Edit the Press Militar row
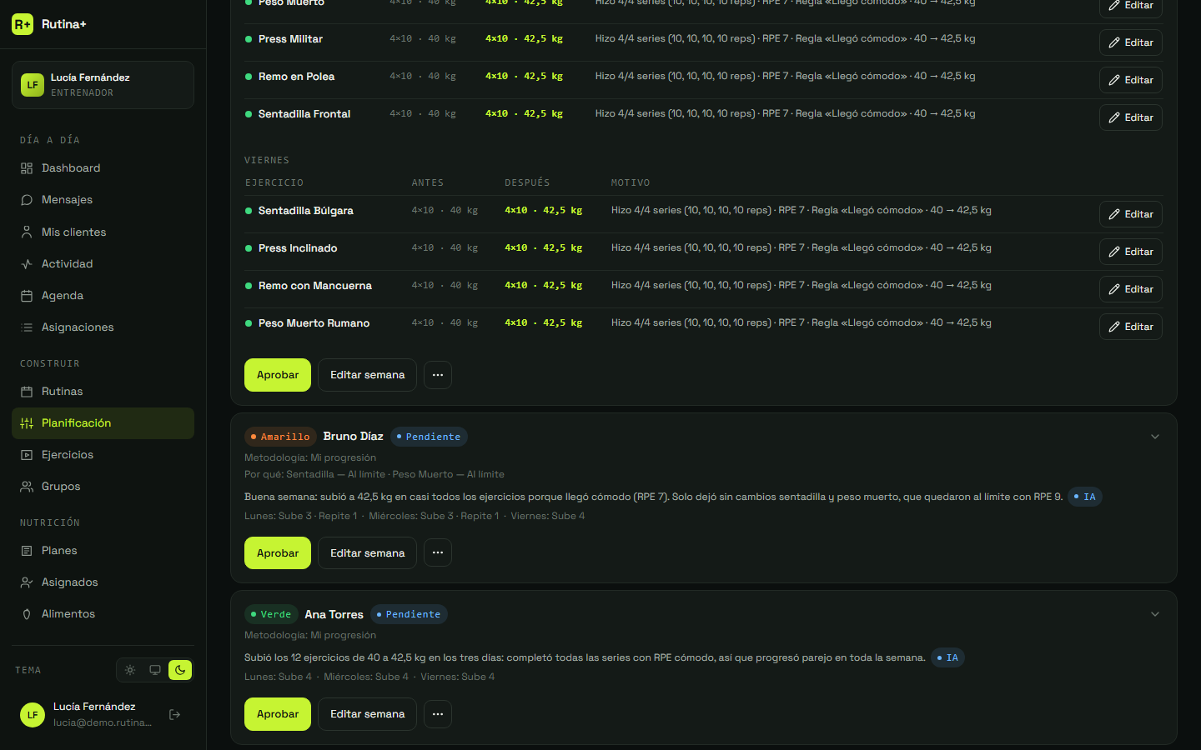Image resolution: width=1201 pixels, height=750 pixels. click(1131, 42)
